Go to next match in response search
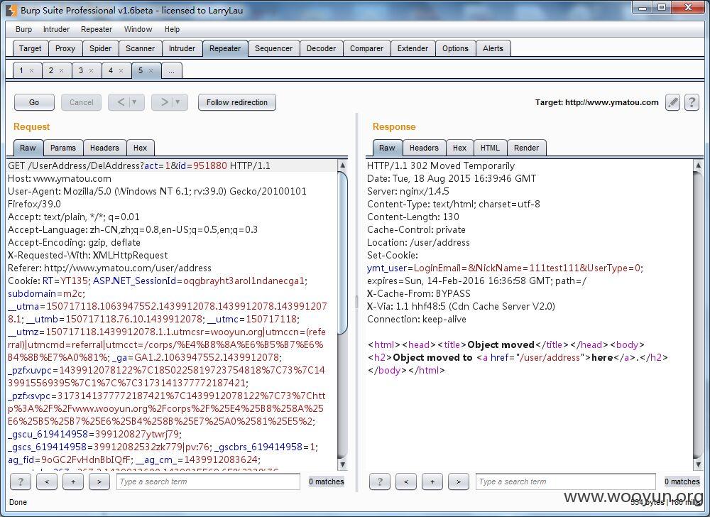This screenshot has width=710, height=517. (x=458, y=481)
